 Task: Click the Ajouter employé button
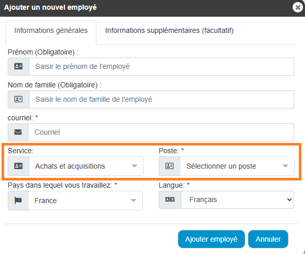pos(211,239)
